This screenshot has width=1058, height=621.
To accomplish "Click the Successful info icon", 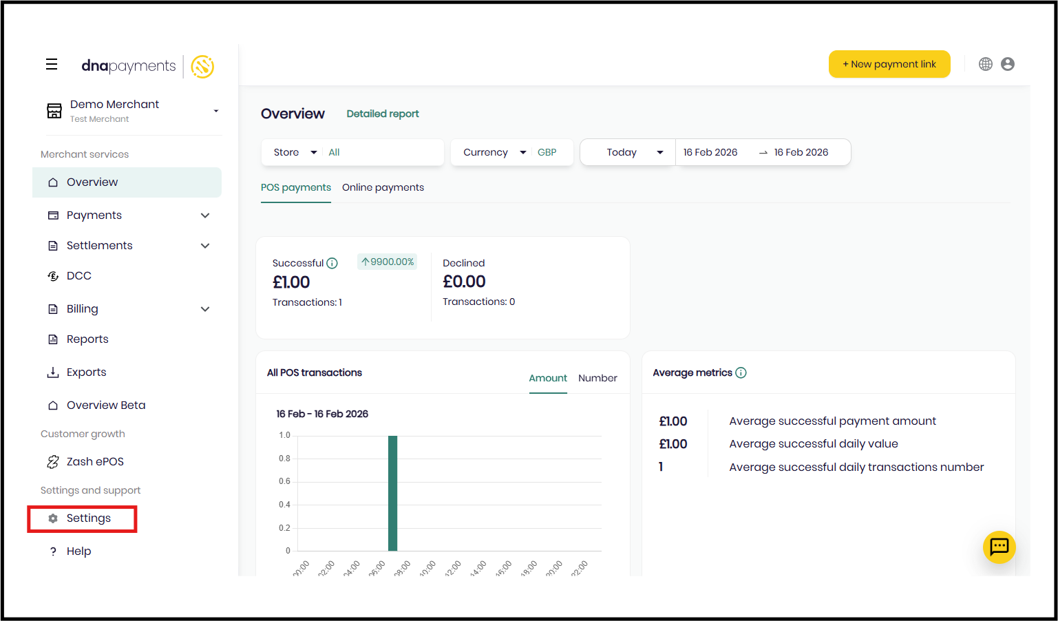I will click(x=332, y=263).
